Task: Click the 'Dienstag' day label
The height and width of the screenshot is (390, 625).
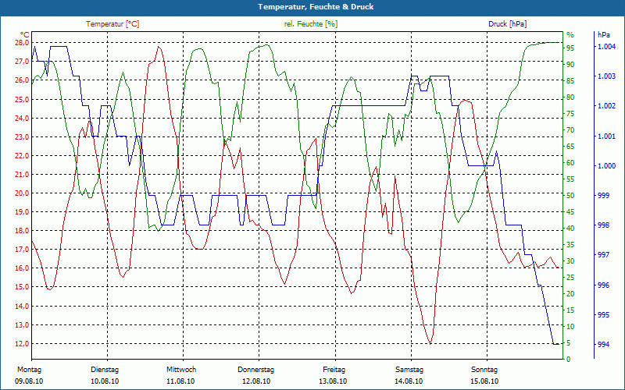Action: (105, 370)
